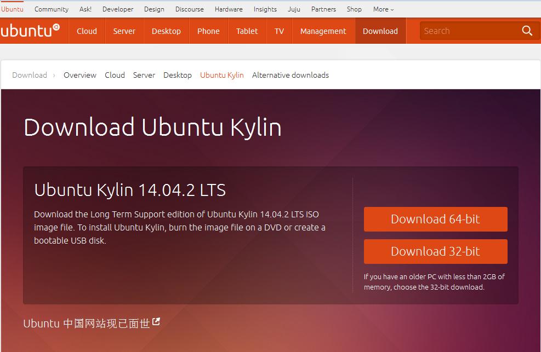Open the Community link in the top bar
The height and width of the screenshot is (352, 541).
(x=52, y=9)
